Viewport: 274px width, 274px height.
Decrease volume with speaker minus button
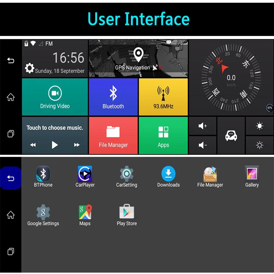click(x=202, y=145)
